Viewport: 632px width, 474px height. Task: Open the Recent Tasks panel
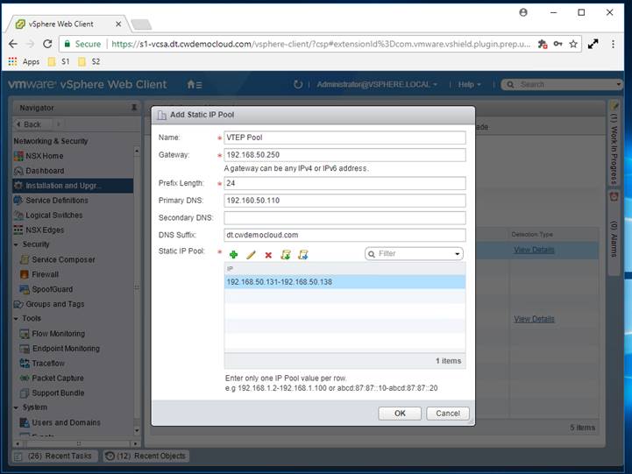coord(54,456)
